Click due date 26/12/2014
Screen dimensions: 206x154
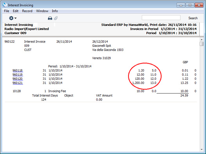(100, 42)
